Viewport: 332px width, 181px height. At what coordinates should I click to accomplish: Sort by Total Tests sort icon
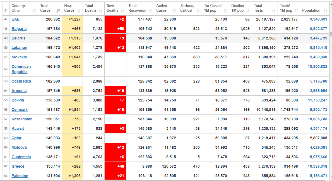pyautogui.click(x=274, y=11)
